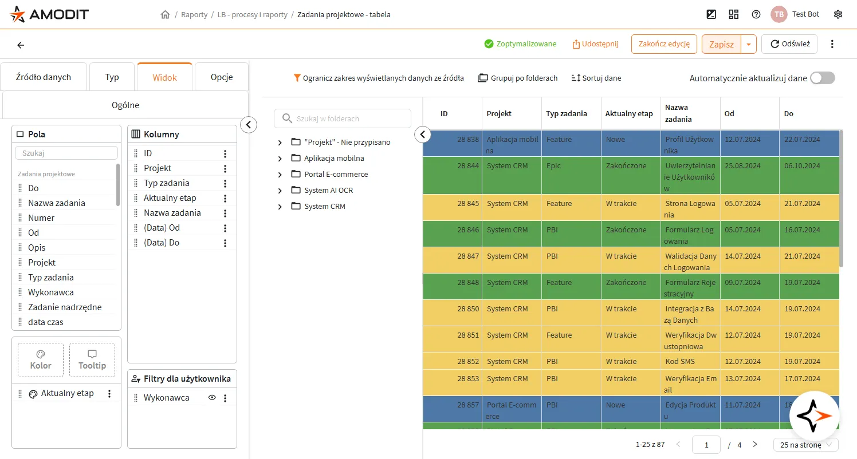Screen dimensions: 857x459
Task: Expand the "Projekt" - Nie przypisano folder
Action: tap(280, 143)
